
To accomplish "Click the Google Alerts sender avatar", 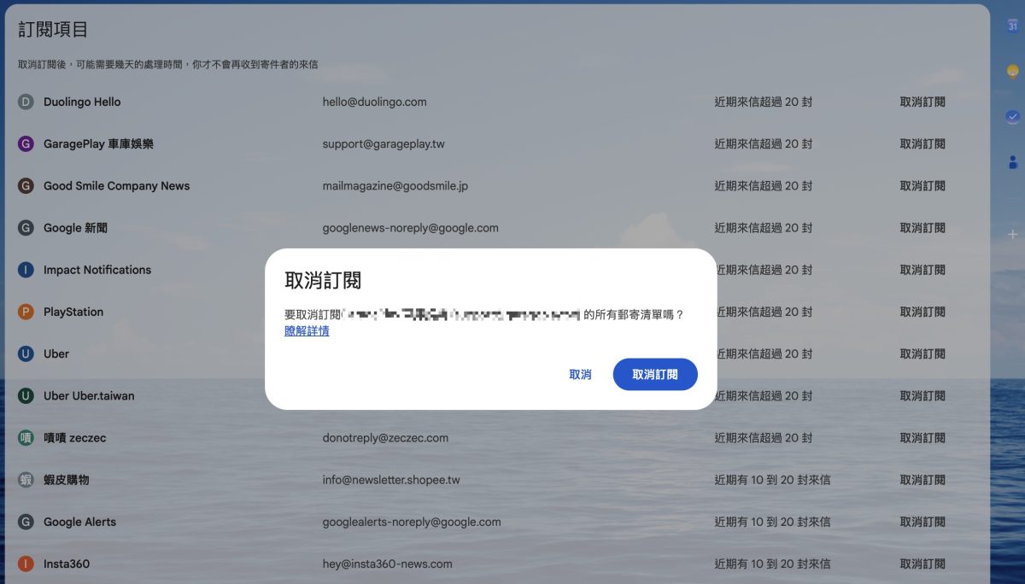I will [26, 522].
